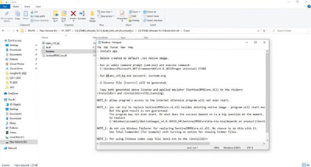Go back with the Back arrow
The width and height of the screenshot is (311, 167).
point(3,31)
